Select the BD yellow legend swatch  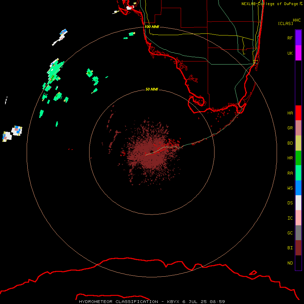(x=298, y=143)
